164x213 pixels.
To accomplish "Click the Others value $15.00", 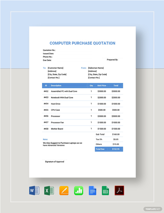I will click(116, 144).
